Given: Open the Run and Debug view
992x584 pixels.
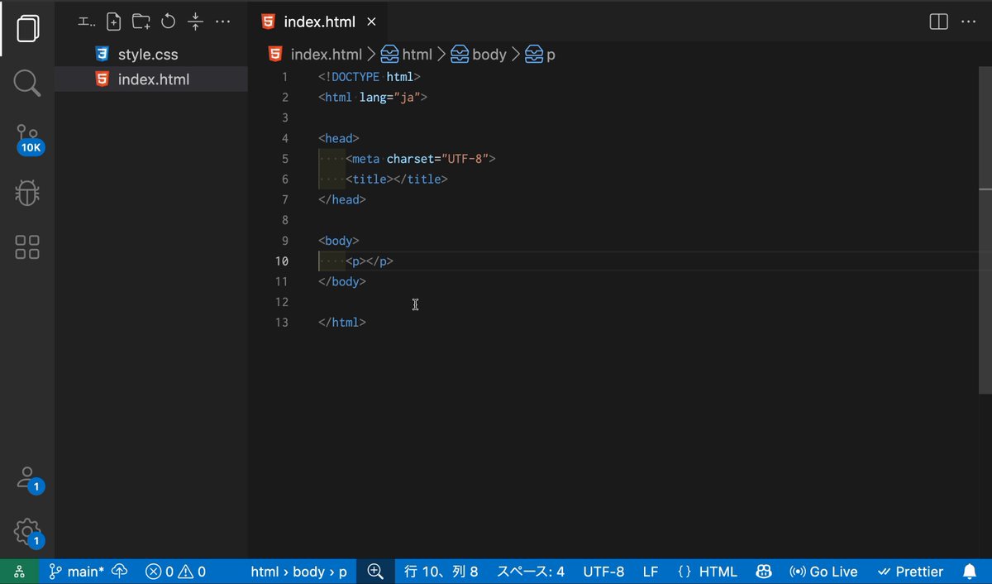Looking at the screenshot, I should pos(27,193).
